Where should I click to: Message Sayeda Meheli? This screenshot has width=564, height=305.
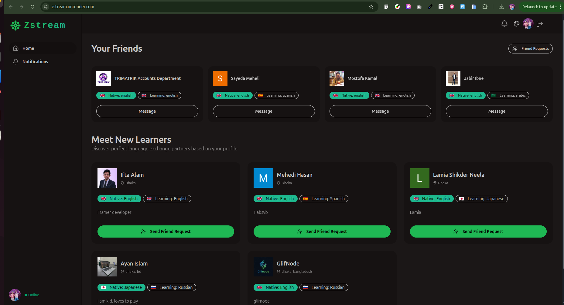[x=264, y=111]
